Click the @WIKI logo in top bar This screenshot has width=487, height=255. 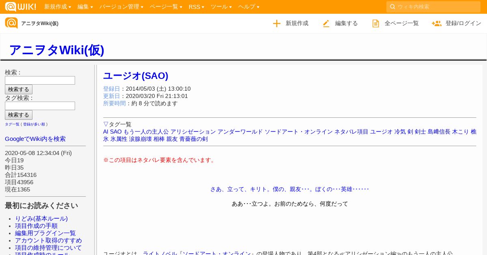click(x=20, y=6)
